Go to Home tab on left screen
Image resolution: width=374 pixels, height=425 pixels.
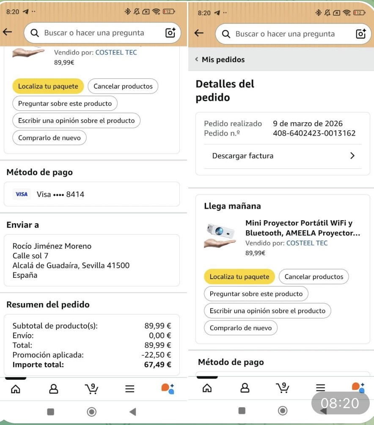[15, 389]
